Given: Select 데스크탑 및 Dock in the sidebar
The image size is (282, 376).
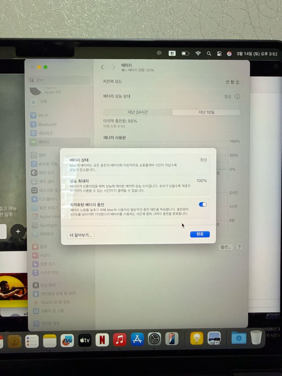Looking at the screenshot, I should (45, 190).
